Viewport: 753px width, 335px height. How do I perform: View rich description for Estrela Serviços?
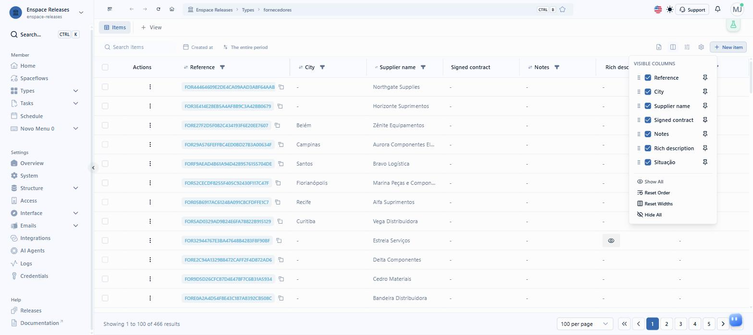[611, 240]
